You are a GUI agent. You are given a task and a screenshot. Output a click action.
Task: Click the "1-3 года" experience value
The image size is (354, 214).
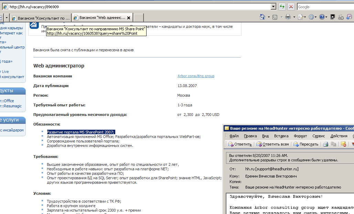pos(185,105)
